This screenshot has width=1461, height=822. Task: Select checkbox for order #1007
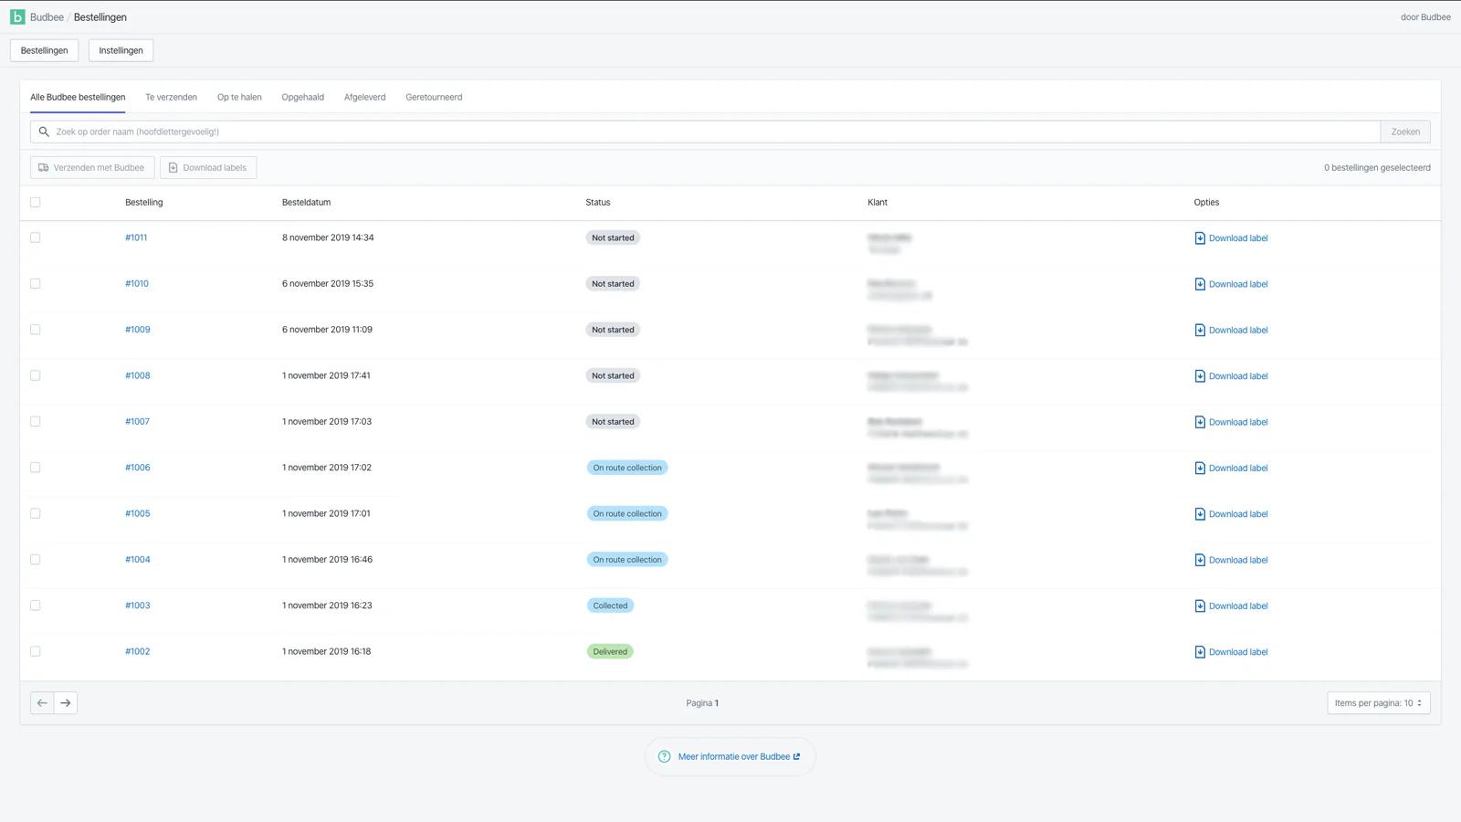click(36, 422)
